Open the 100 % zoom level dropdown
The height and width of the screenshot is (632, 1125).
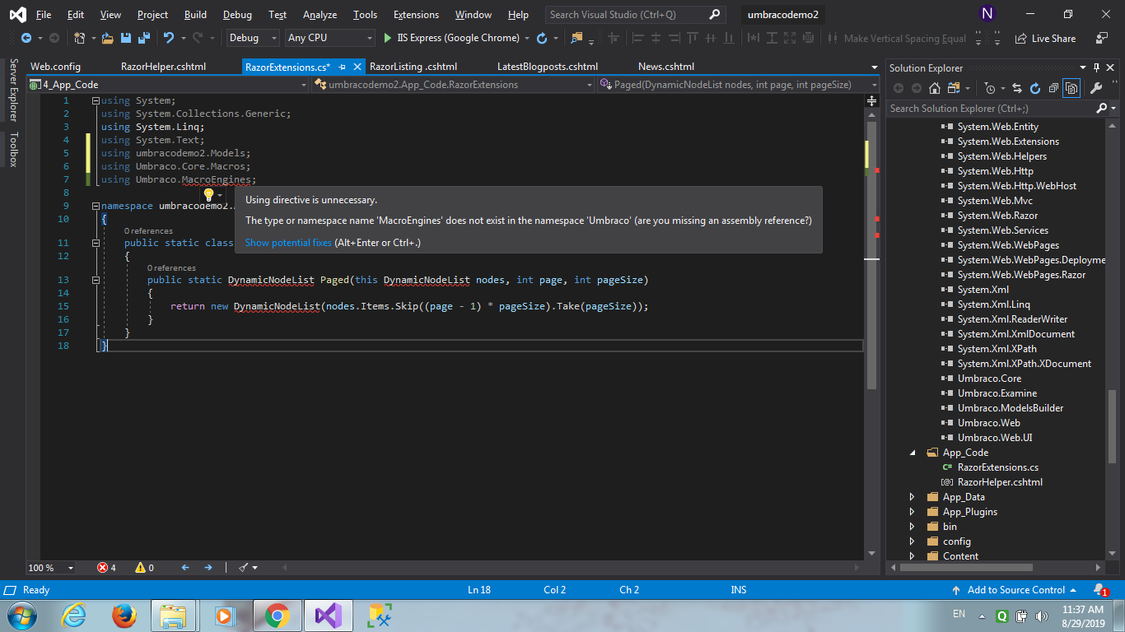[71, 568]
